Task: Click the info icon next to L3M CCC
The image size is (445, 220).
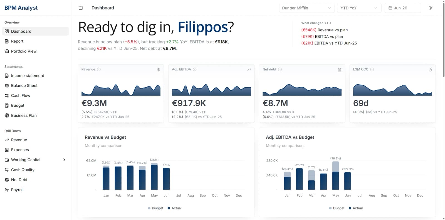Action: (372, 70)
